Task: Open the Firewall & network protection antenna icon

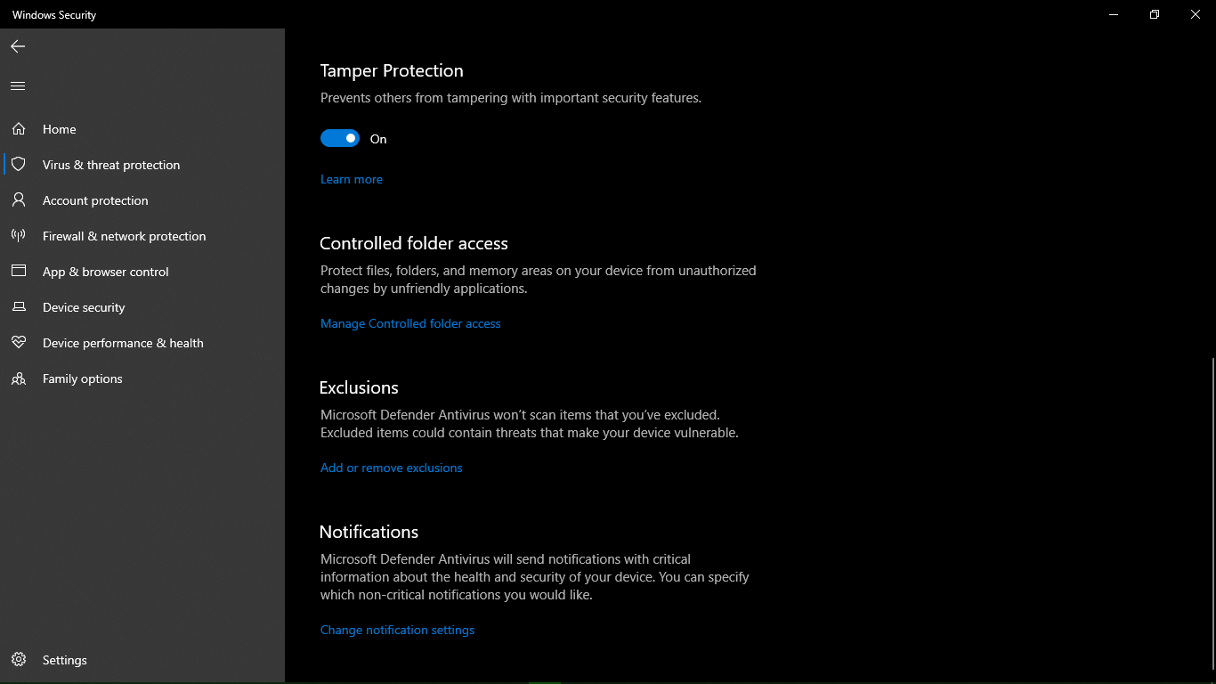Action: (x=19, y=236)
